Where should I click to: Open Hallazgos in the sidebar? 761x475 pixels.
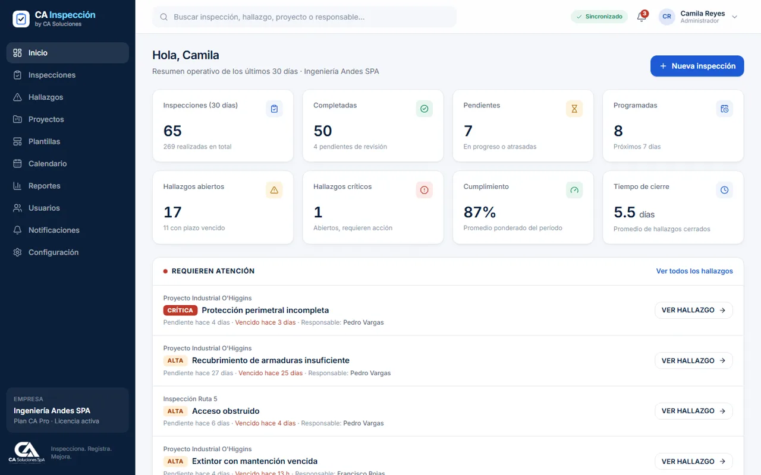68,97
